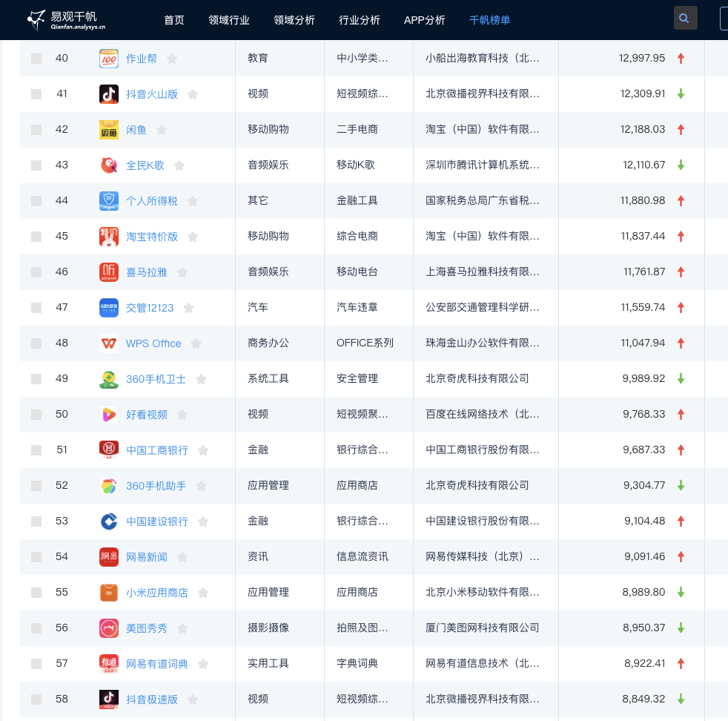This screenshot has height=721, width=728.
Task: Click the value 8,849.32
Action: point(644,699)
